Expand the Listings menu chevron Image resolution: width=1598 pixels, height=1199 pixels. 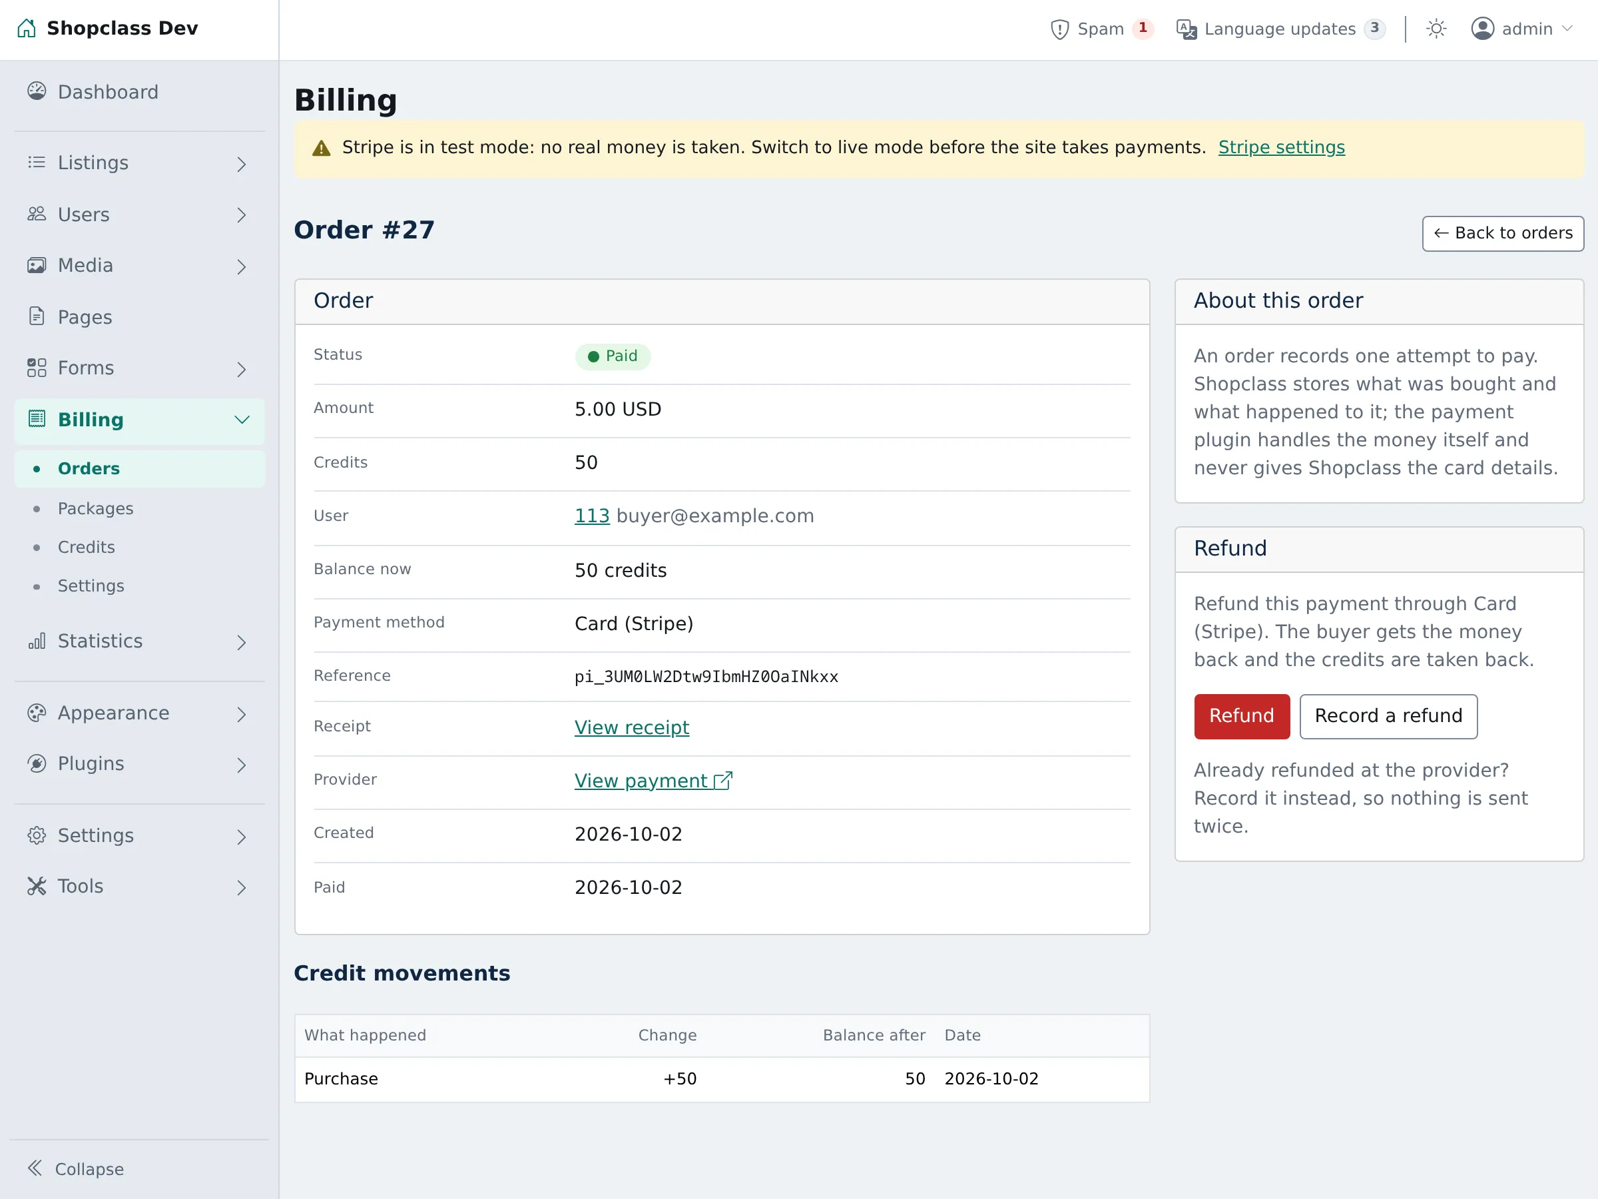[x=241, y=164]
